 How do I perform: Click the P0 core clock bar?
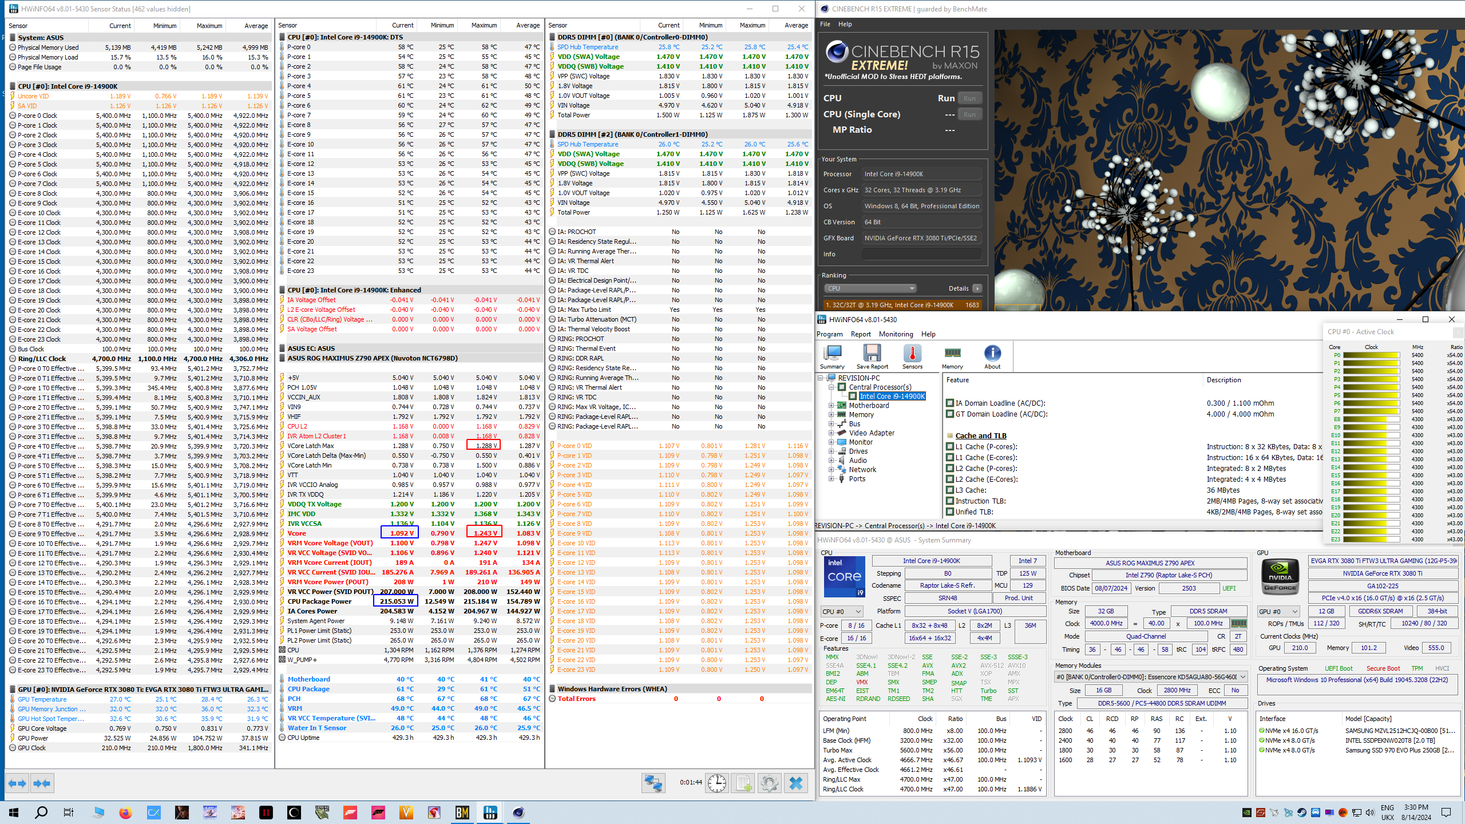click(1371, 355)
